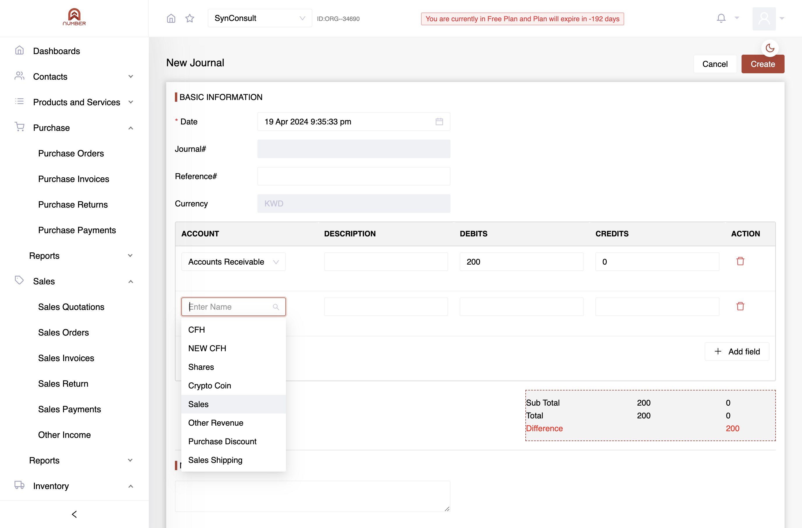Click the Number logo
This screenshot has height=528, width=802.
tap(74, 17)
